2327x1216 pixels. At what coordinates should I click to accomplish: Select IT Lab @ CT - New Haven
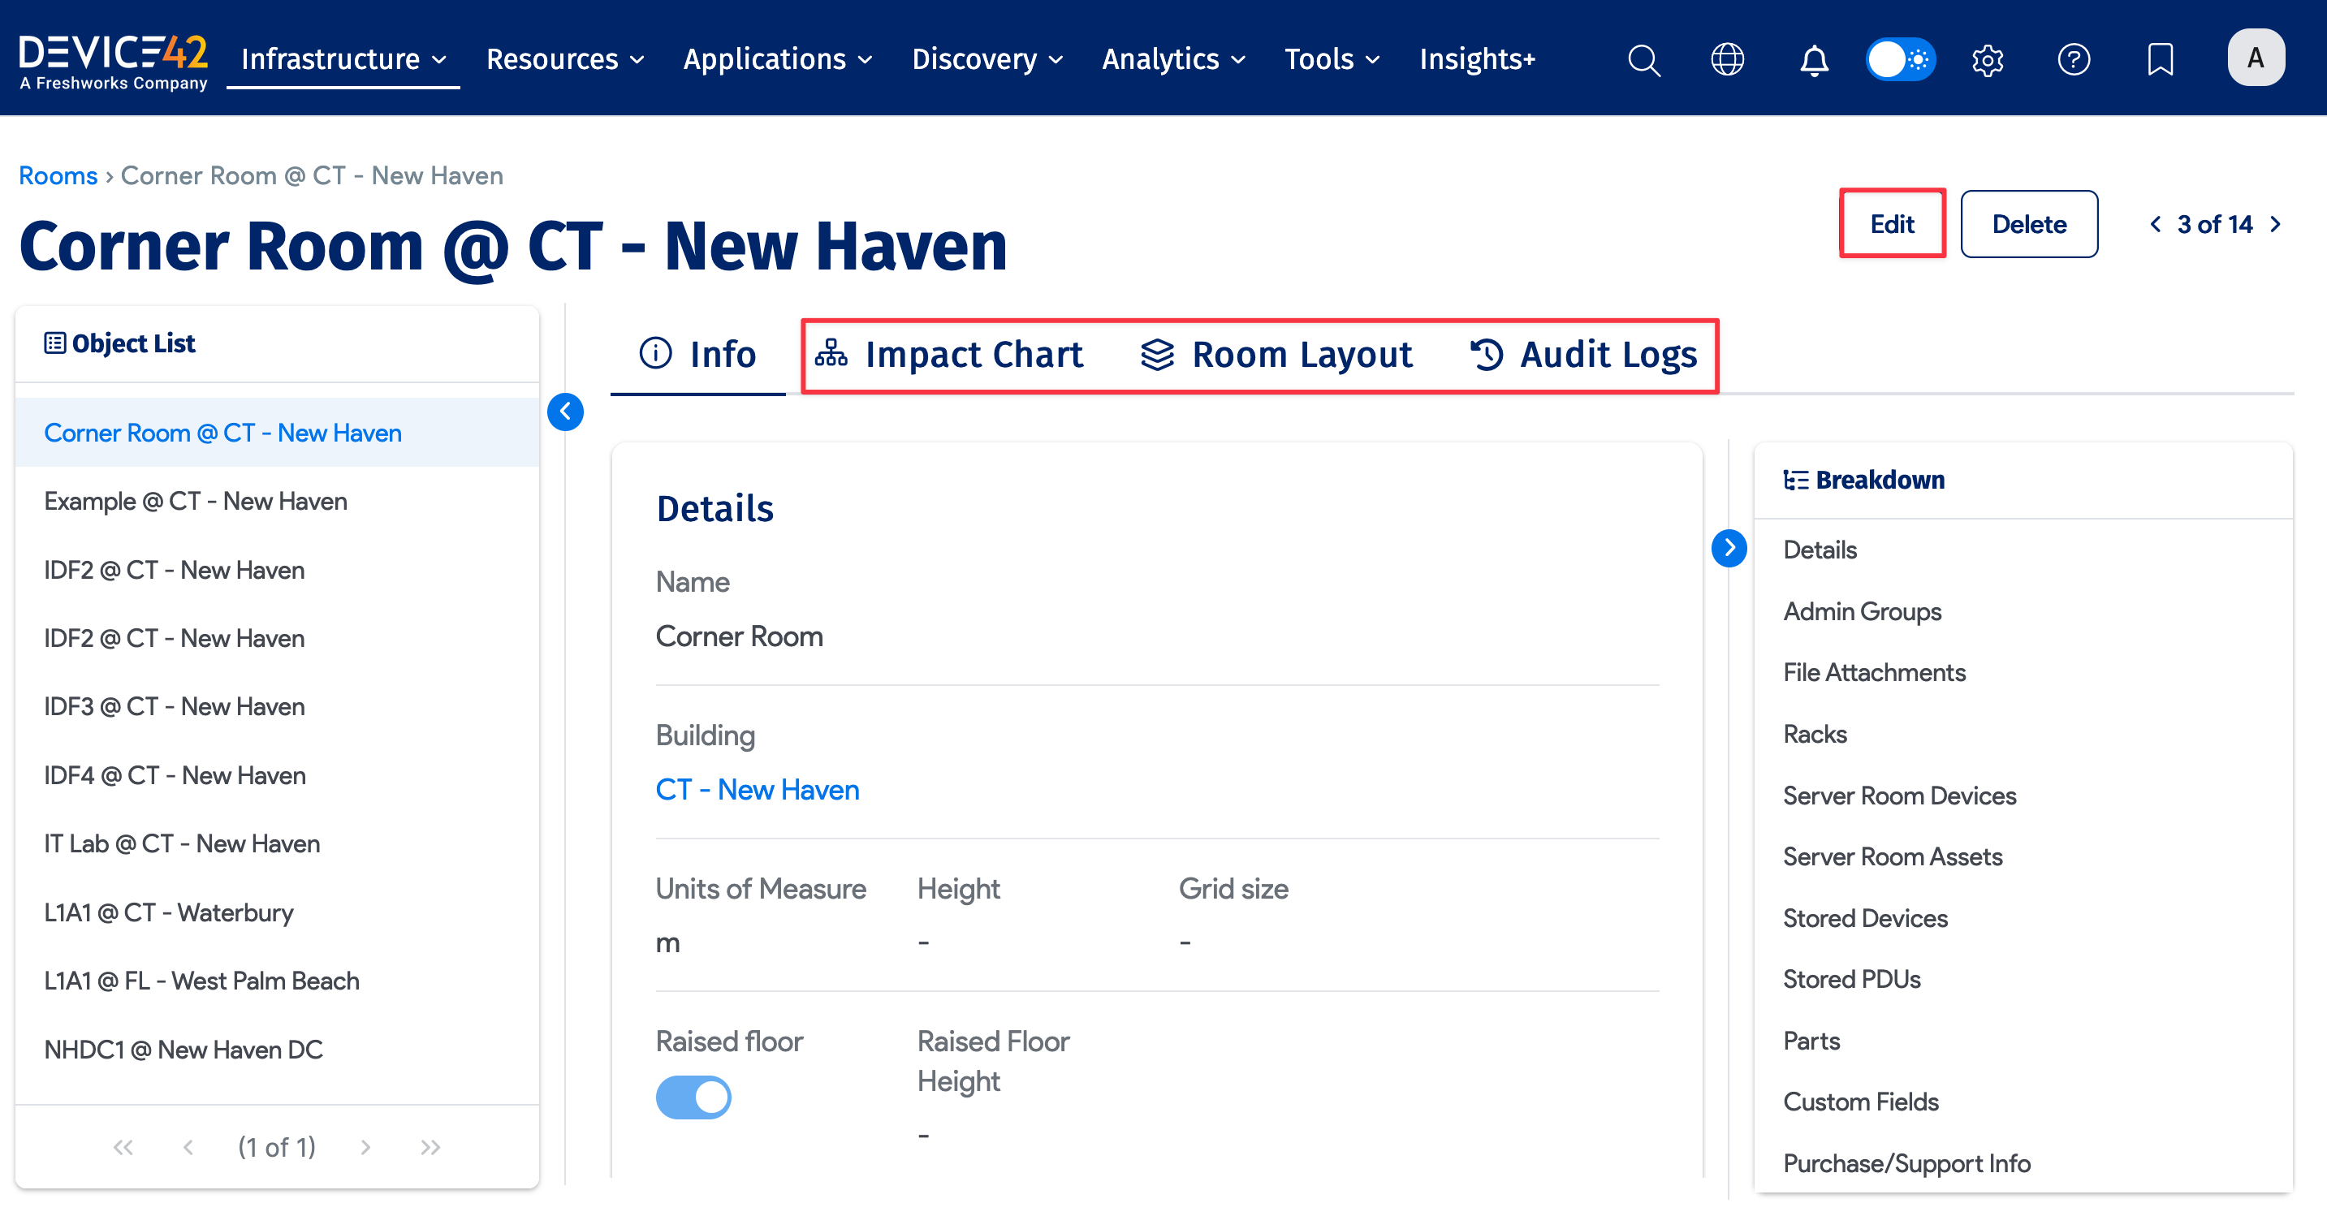(x=182, y=843)
